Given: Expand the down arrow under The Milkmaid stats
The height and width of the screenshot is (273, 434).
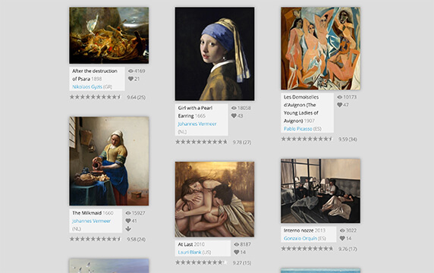Looking at the screenshot, I should click(x=128, y=229).
